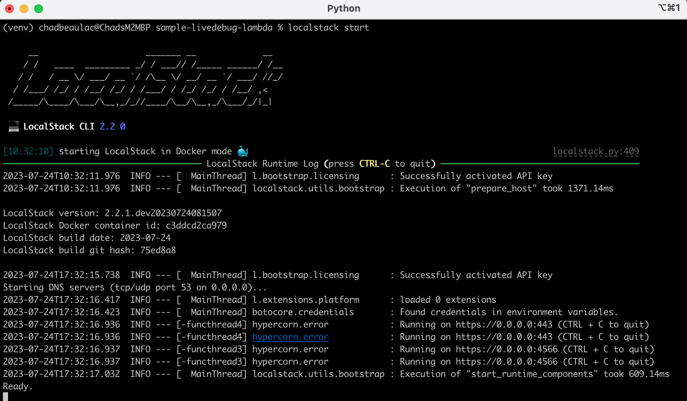Image resolution: width=687 pixels, height=401 pixels.
Task: Click the timestamp 2023-07-24T17:32:17.032
Action: [x=61, y=374]
